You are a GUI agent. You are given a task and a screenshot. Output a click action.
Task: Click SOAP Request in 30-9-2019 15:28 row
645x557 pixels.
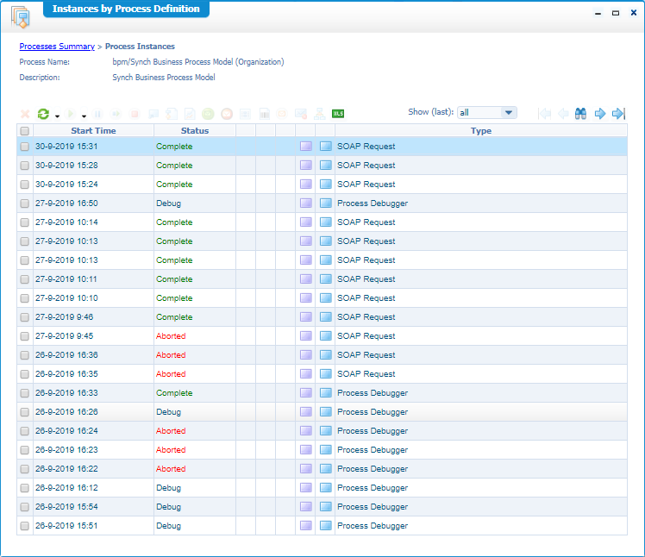point(366,165)
